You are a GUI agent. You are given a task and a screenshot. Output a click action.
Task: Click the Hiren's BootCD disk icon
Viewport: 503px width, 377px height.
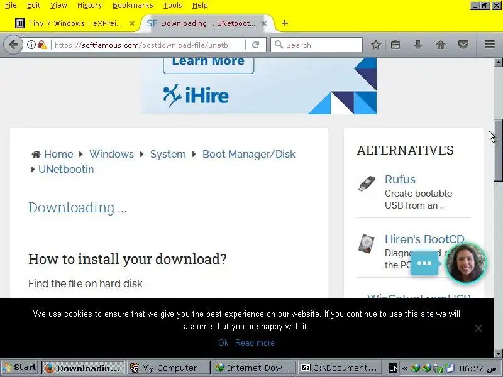coord(367,244)
